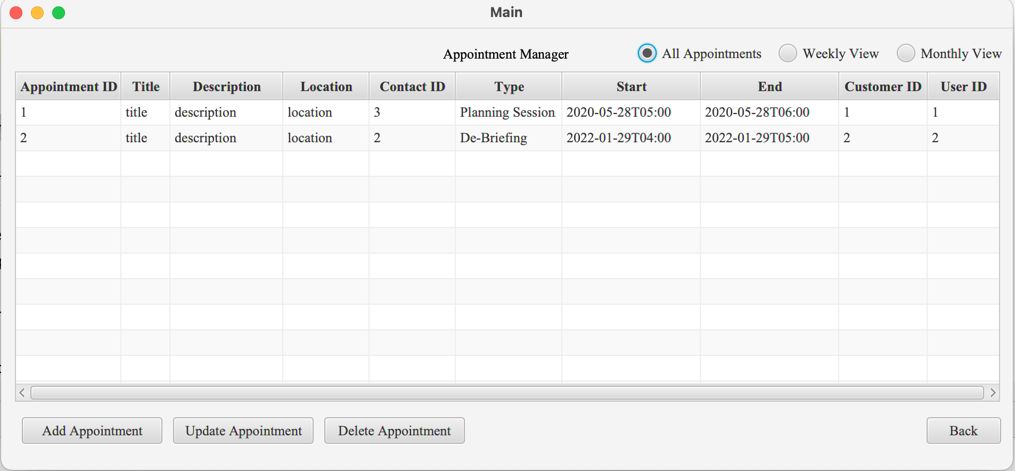1015x471 pixels.
Task: Go back using the Back button
Action: pyautogui.click(x=964, y=431)
